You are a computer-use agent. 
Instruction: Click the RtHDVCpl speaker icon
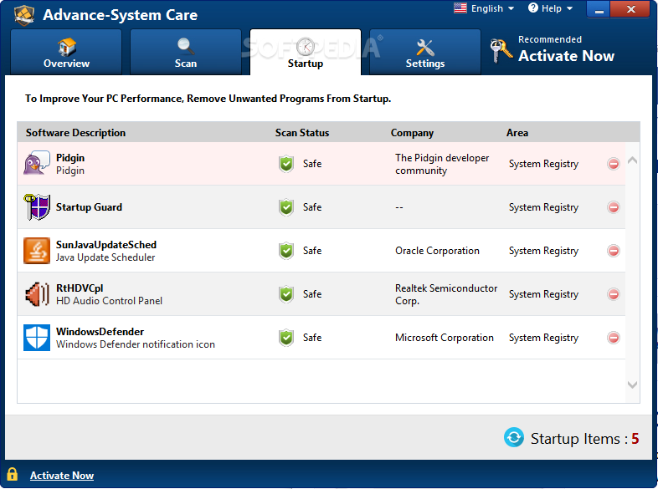37,294
